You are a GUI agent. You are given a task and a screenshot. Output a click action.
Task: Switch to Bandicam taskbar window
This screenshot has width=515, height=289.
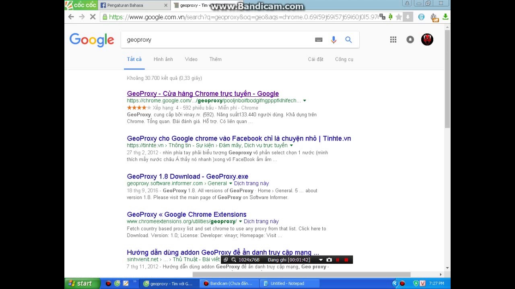(x=229, y=283)
